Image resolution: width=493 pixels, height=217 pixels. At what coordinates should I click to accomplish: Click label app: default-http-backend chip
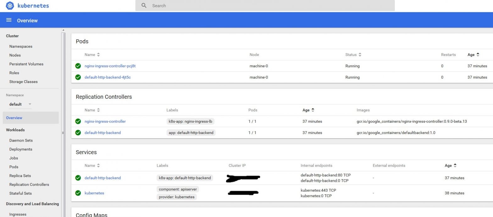point(191,133)
